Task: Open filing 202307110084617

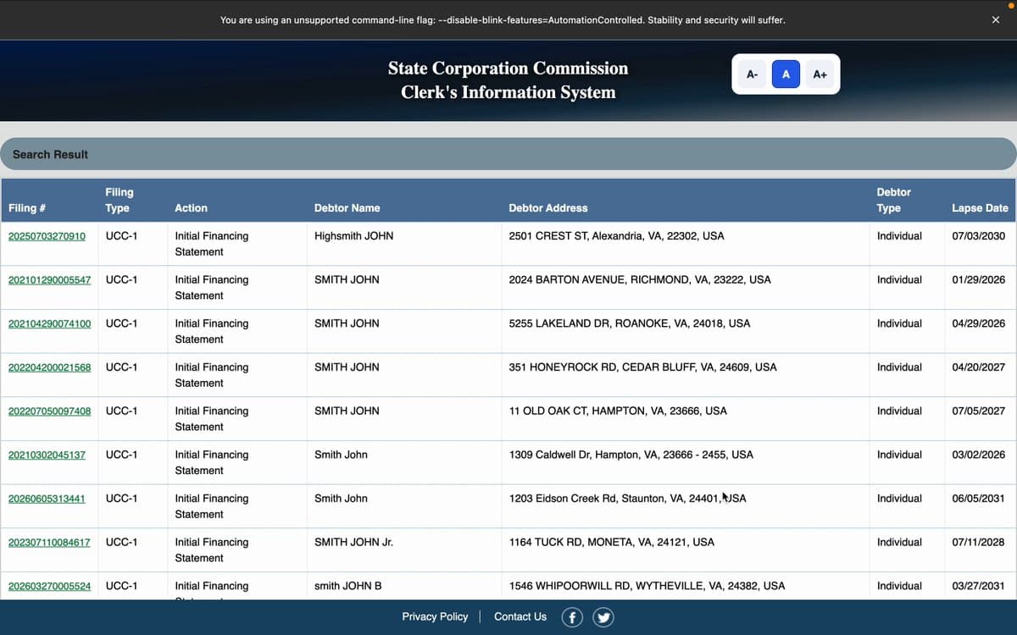Action: point(49,542)
